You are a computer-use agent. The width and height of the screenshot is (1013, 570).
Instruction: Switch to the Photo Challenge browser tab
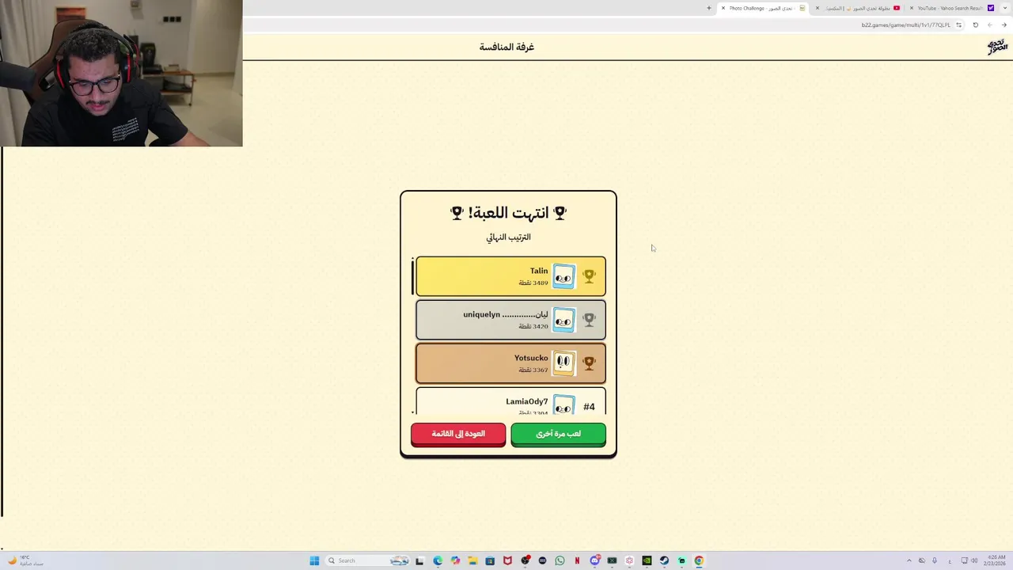(763, 8)
